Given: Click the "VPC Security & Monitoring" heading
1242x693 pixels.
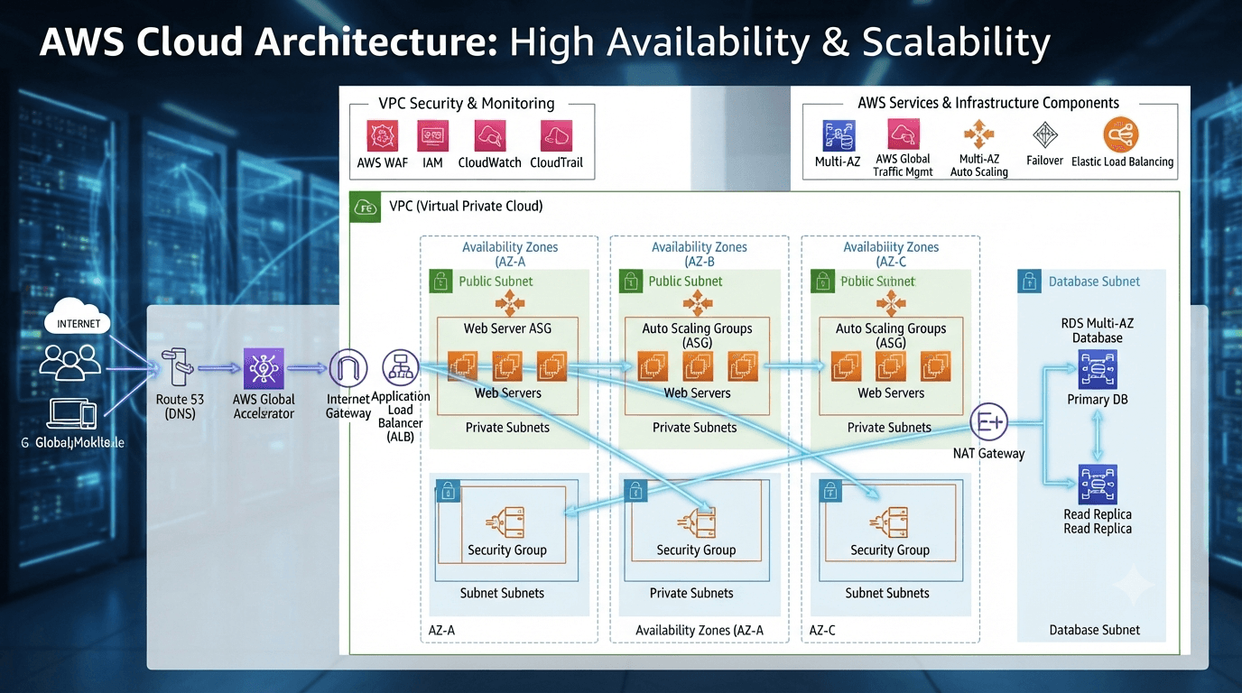Looking at the screenshot, I should (x=467, y=103).
